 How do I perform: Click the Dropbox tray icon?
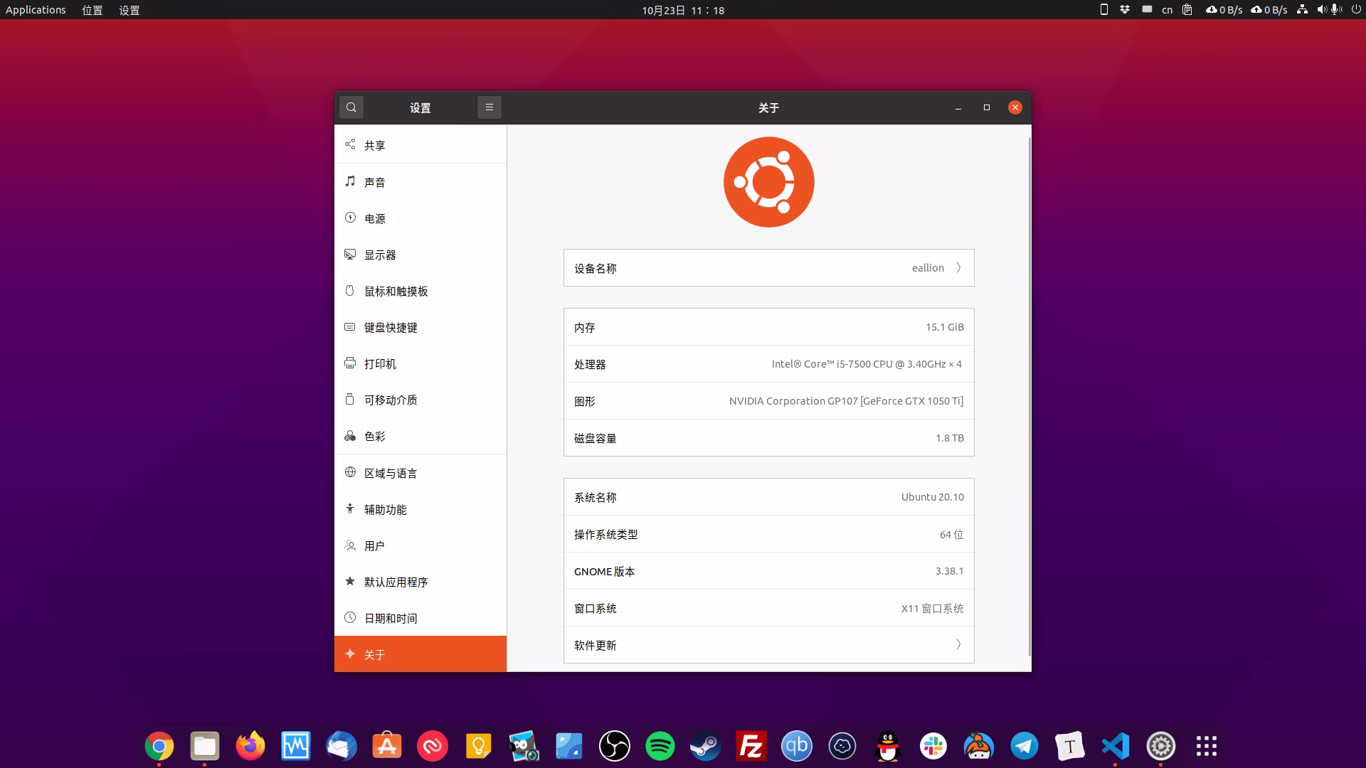click(1125, 9)
